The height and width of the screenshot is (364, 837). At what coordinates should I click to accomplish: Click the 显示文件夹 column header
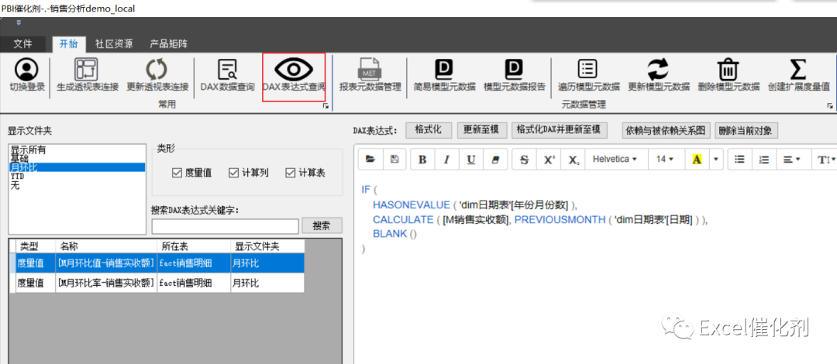point(267,246)
